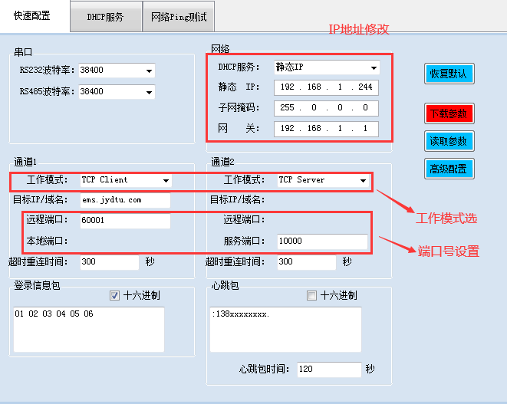Click the 远程端口 field showing 60001
This screenshot has width=507, height=404.
124,221
